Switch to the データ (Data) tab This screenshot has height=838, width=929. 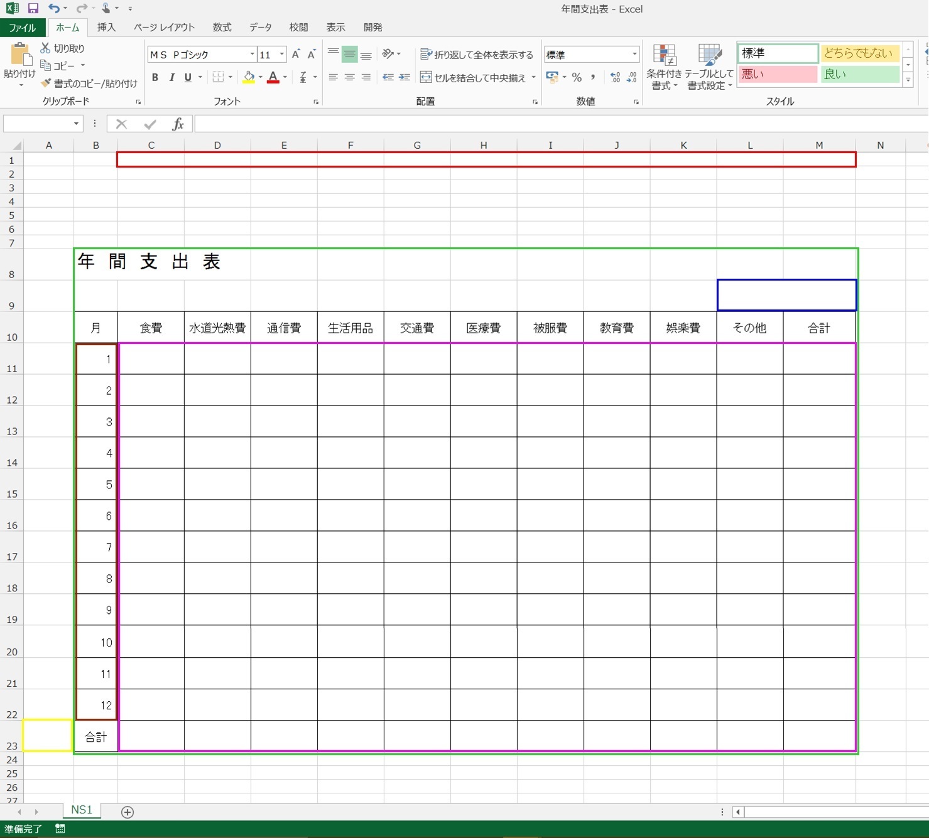click(x=261, y=28)
